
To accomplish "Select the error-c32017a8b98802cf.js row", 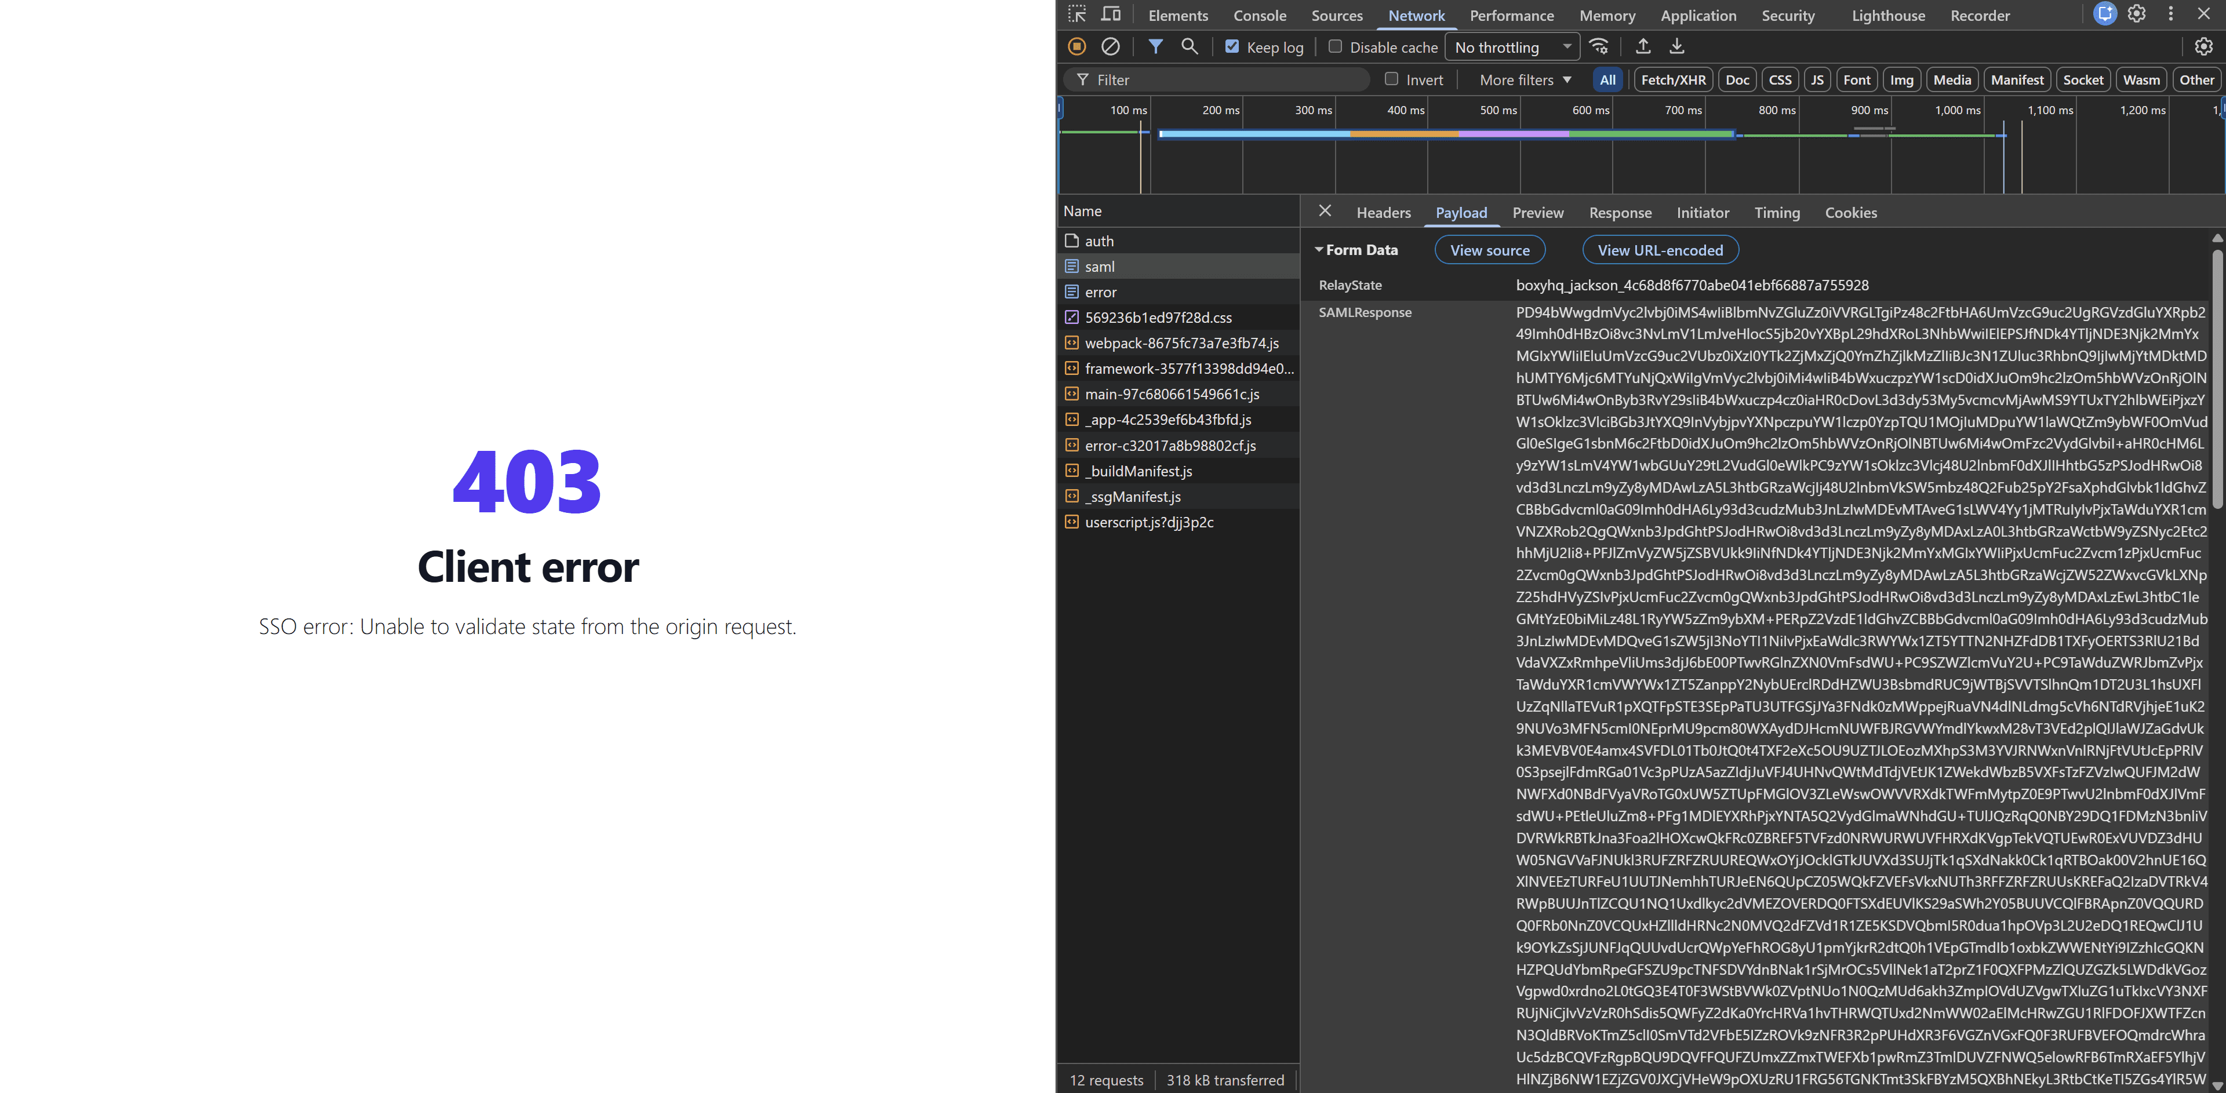I will click(1179, 446).
